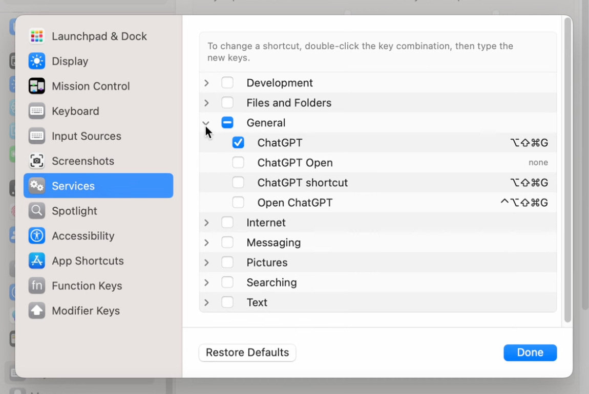The width and height of the screenshot is (589, 394).
Task: Collapse the General group chevron
Action: (x=206, y=123)
